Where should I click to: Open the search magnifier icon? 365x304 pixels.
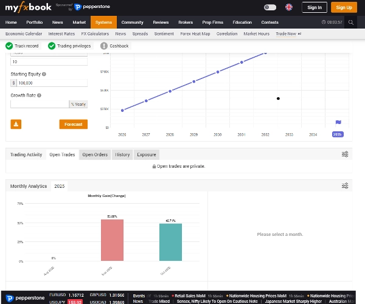(351, 22)
